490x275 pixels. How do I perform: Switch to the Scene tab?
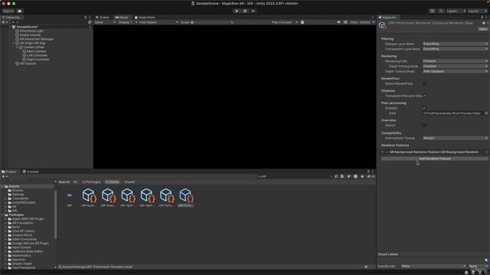(x=103, y=18)
